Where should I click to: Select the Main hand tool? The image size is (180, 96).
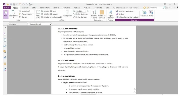[x=6, y=14]
